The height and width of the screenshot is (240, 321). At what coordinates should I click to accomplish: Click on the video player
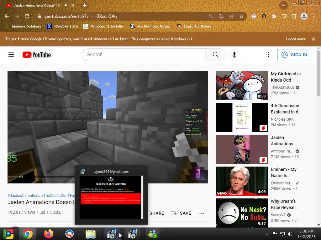pyautogui.click(x=108, y=127)
